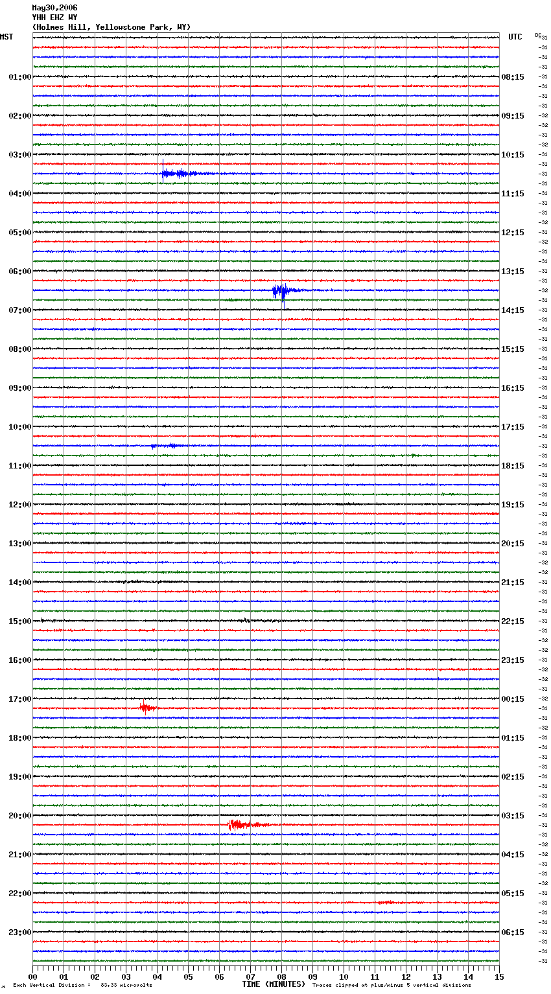Select the 03:15 UTC time label
The height and width of the screenshot is (994, 551).
tap(513, 816)
